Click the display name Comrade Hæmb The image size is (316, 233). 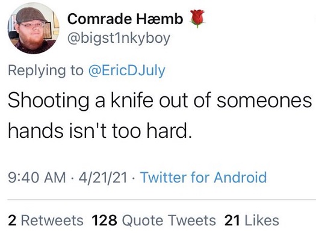125,19
